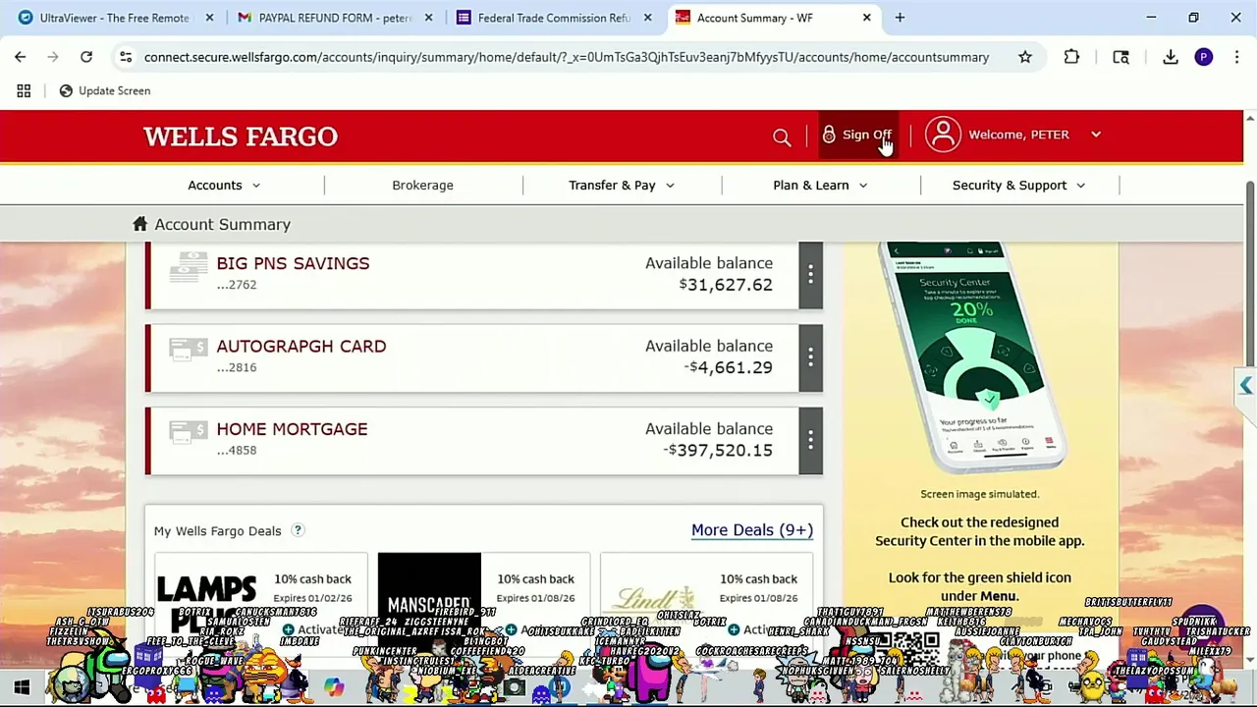Screen dimensions: 1257x707
Task: Expand the Transfer & Pay menu
Action: tap(621, 185)
